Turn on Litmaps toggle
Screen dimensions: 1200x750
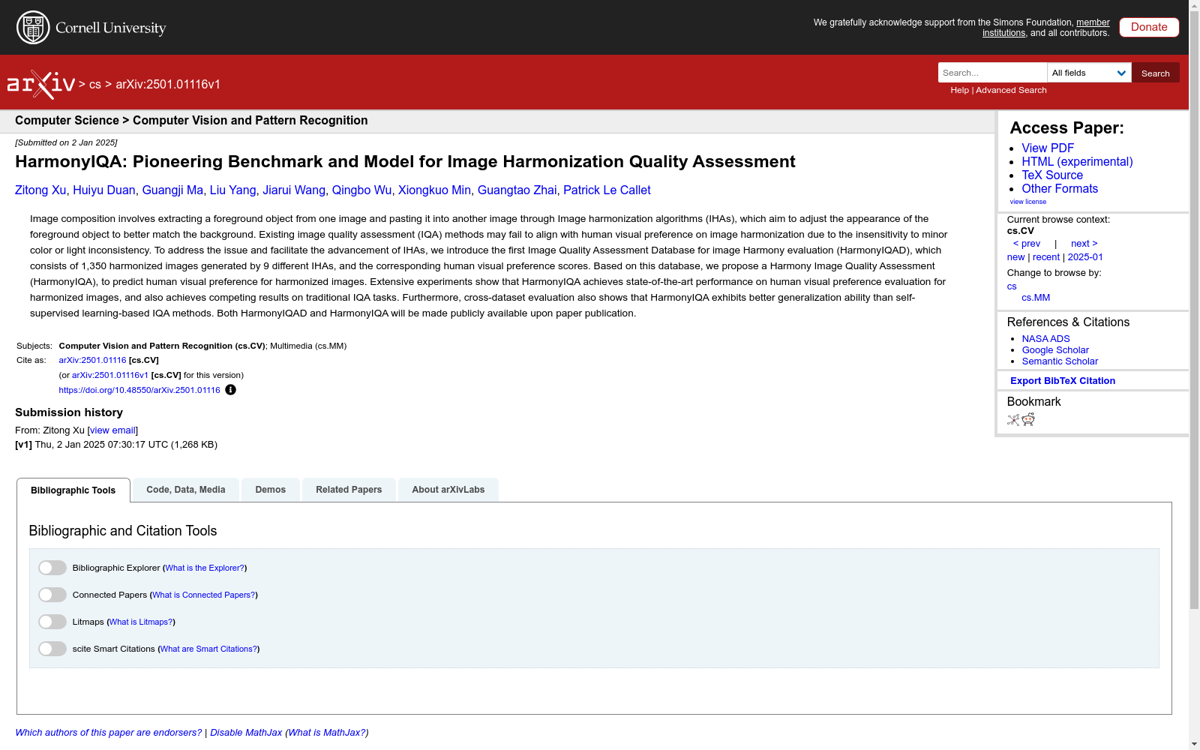(52, 622)
